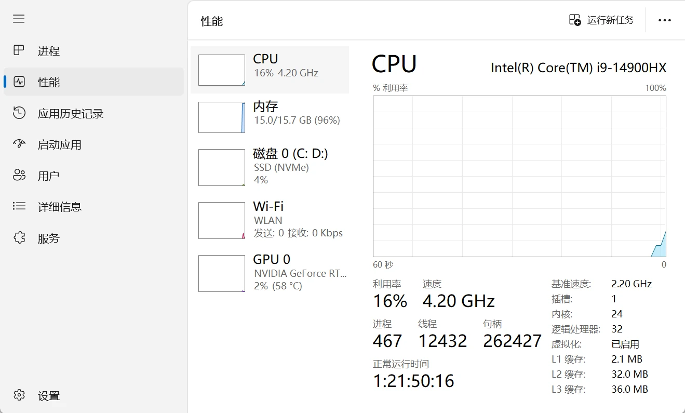Click the 性能 performance icon

19,82
